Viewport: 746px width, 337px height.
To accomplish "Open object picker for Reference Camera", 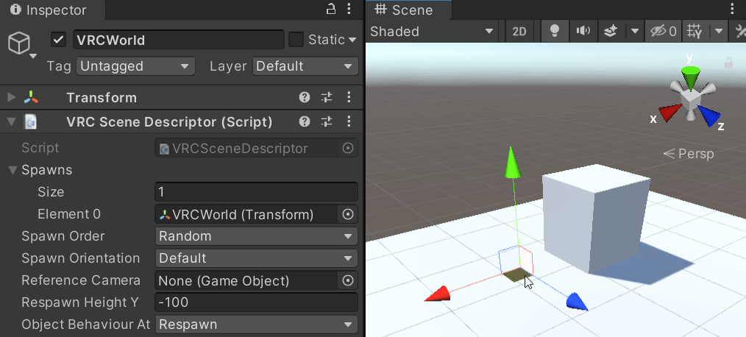I will (x=348, y=280).
